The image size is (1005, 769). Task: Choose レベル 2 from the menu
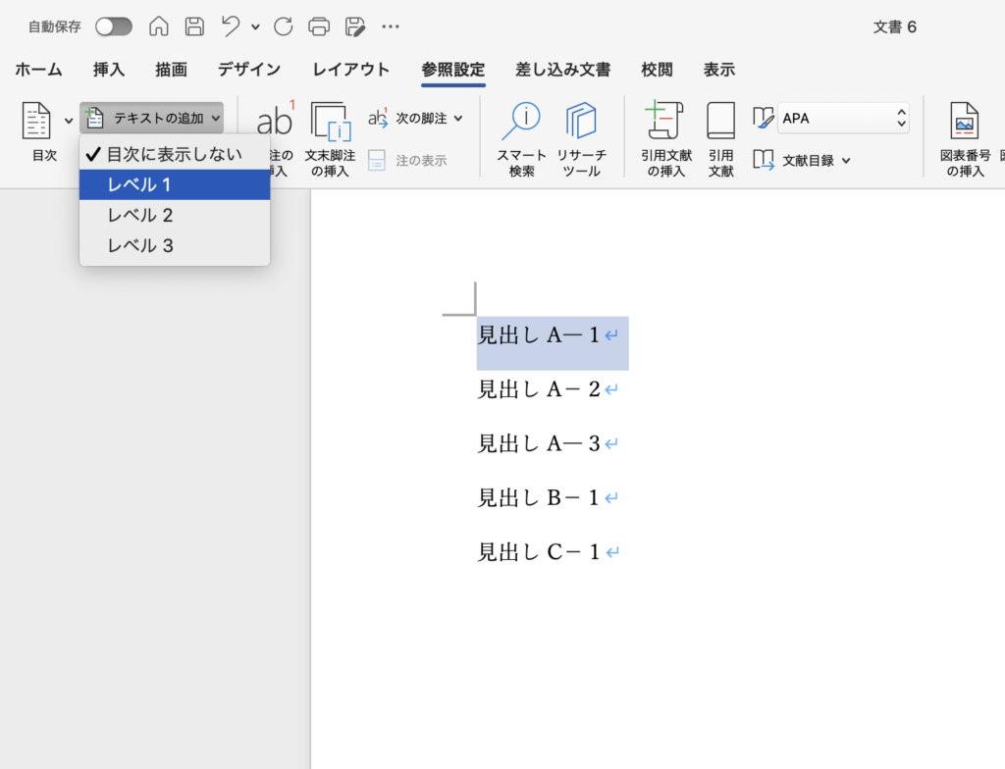click(x=175, y=216)
